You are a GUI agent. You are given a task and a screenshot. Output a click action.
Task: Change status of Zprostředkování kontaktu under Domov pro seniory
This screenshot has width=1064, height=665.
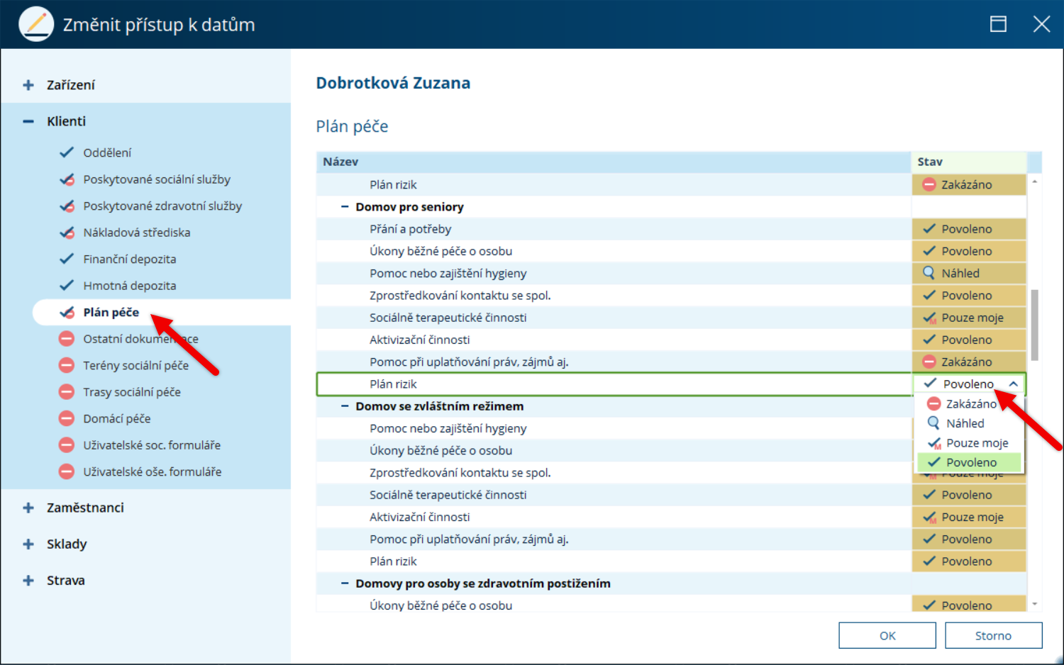point(969,296)
